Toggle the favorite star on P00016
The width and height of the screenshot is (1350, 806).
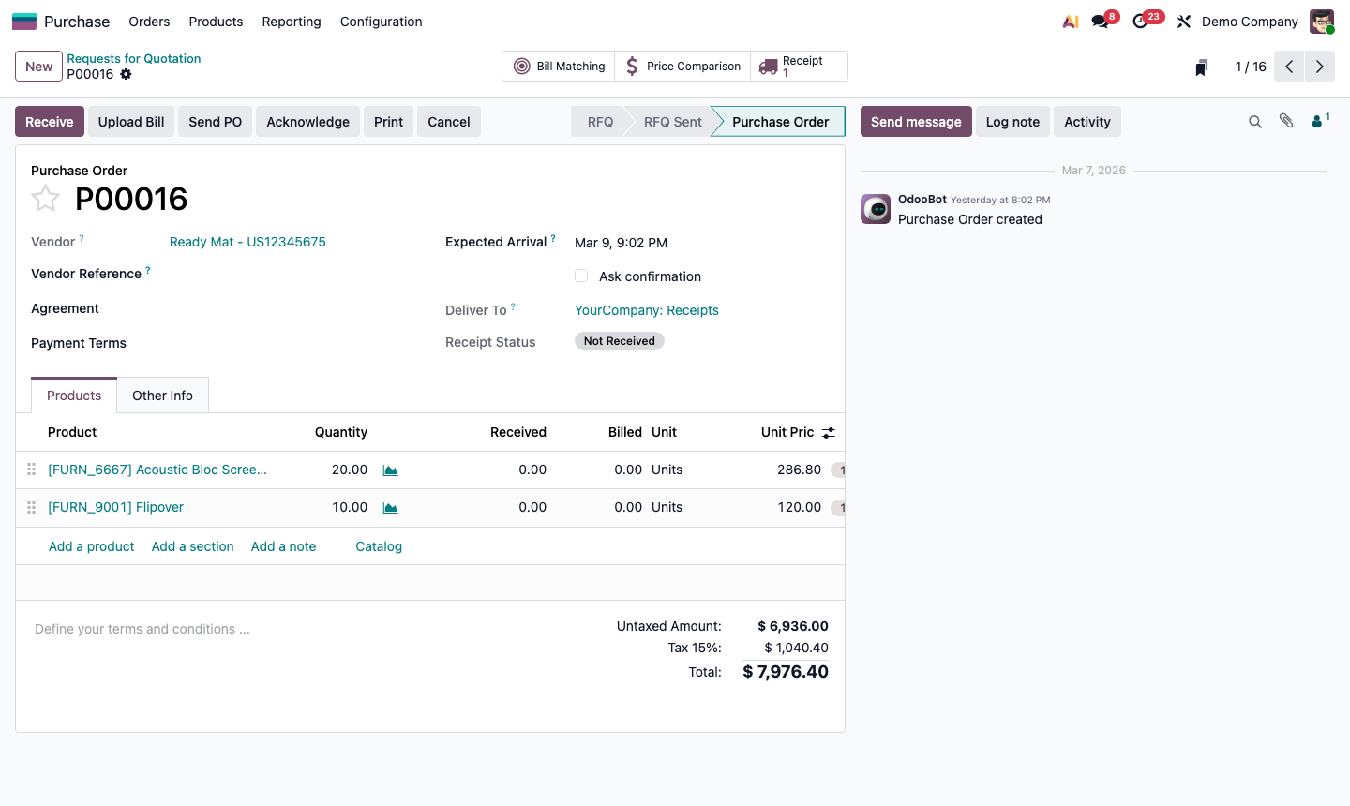coord(45,198)
